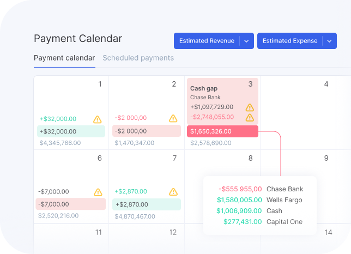The height and width of the screenshot is (254, 351).
Task: Switch to Scheduled payments tab
Action: (138, 58)
